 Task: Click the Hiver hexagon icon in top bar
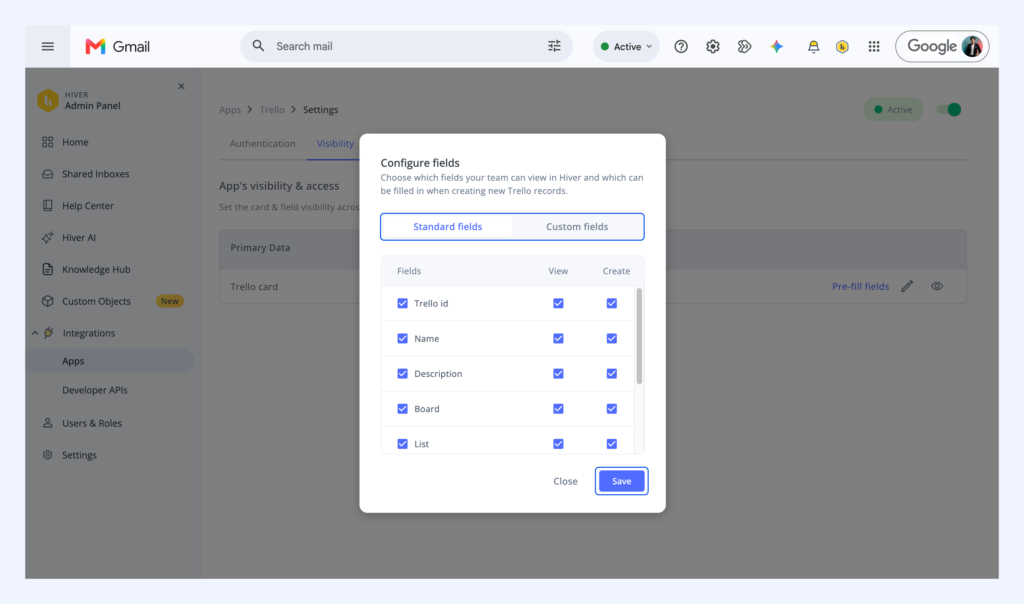coord(842,46)
